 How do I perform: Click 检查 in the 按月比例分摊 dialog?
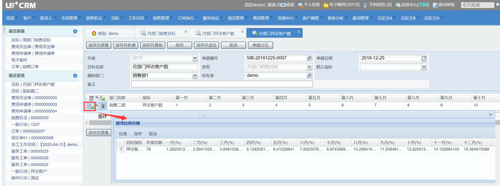(x=123, y=134)
